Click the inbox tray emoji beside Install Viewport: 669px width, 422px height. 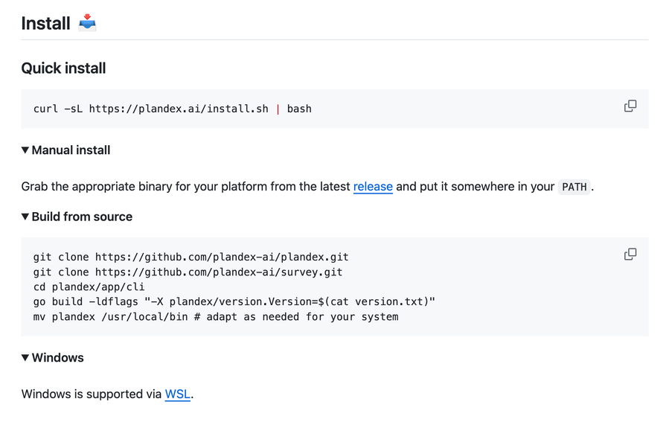(88, 22)
